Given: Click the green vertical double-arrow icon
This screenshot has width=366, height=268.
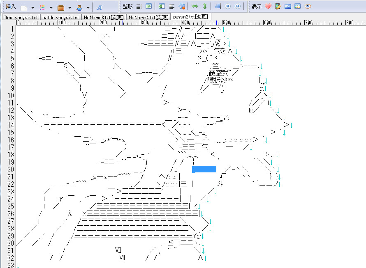Looking at the screenshot, I should (205, 7).
